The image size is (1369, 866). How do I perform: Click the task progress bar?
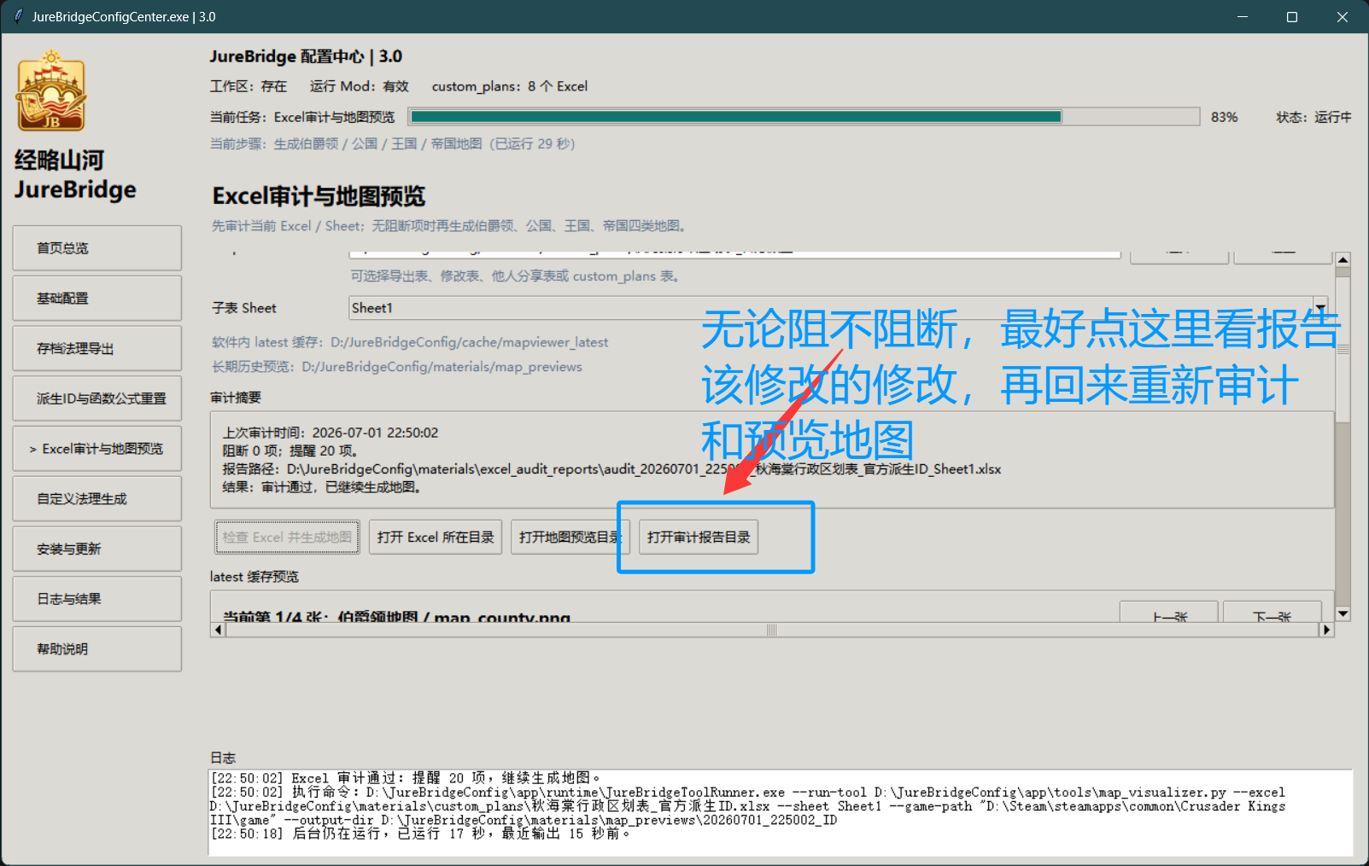(x=804, y=117)
